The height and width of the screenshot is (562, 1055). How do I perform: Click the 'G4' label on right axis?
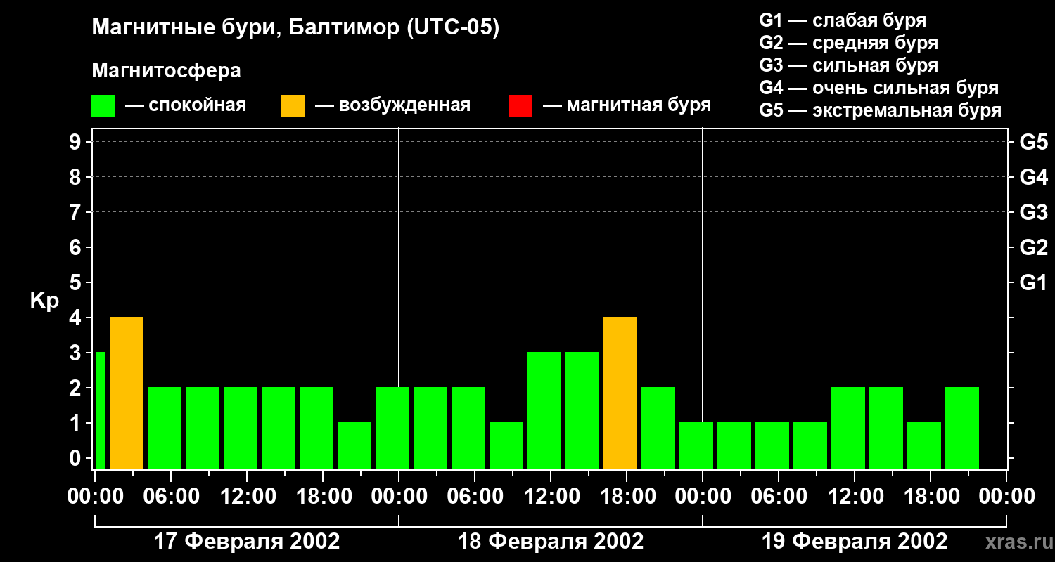(x=1033, y=177)
